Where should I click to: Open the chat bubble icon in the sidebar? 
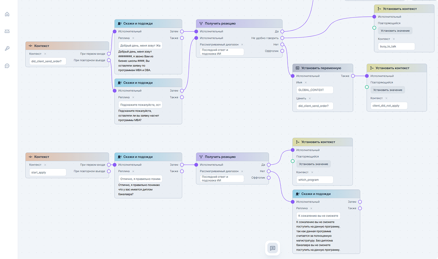[7, 66]
